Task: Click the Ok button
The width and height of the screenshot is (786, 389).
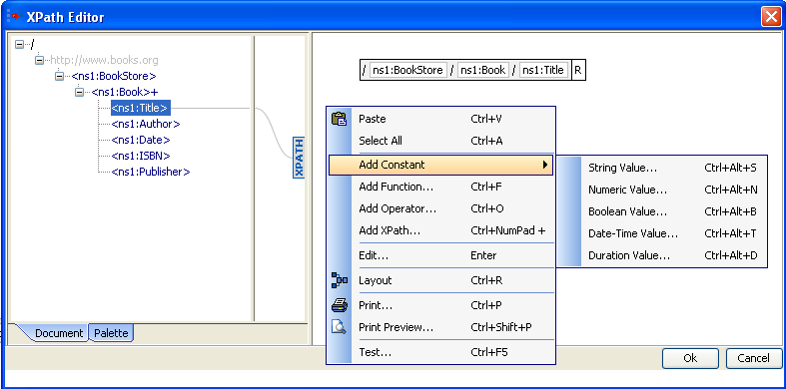Action: point(690,358)
